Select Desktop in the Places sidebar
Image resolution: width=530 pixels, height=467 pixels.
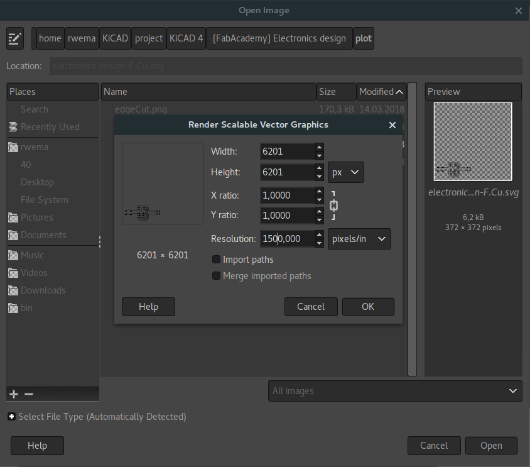pyautogui.click(x=38, y=182)
